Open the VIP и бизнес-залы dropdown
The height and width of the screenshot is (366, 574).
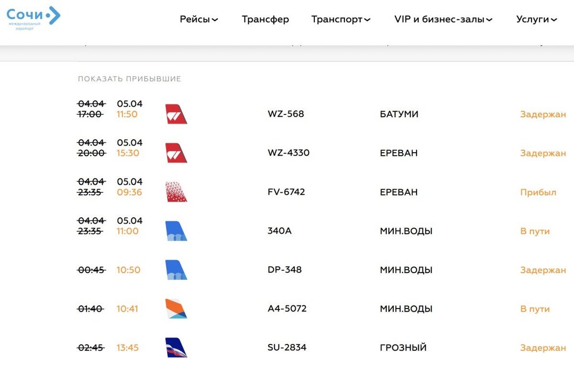coord(443,20)
